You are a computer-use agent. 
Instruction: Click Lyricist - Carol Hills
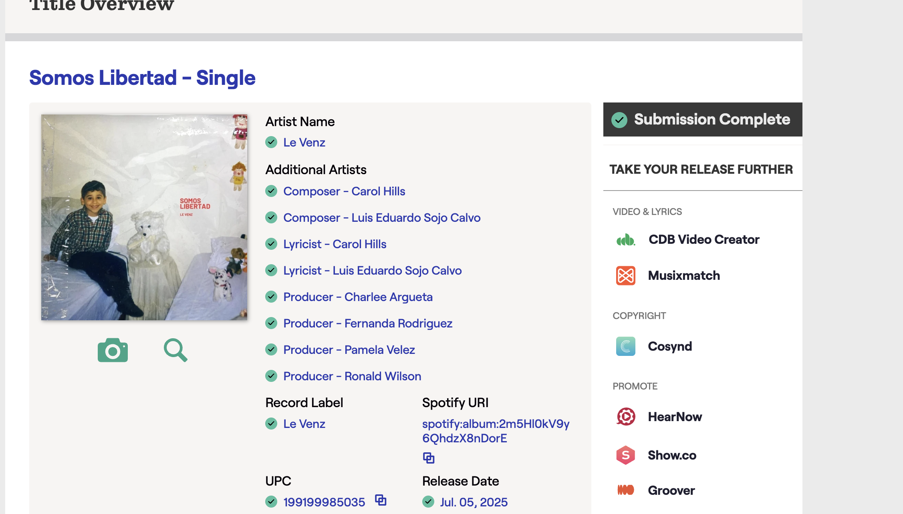pos(335,244)
